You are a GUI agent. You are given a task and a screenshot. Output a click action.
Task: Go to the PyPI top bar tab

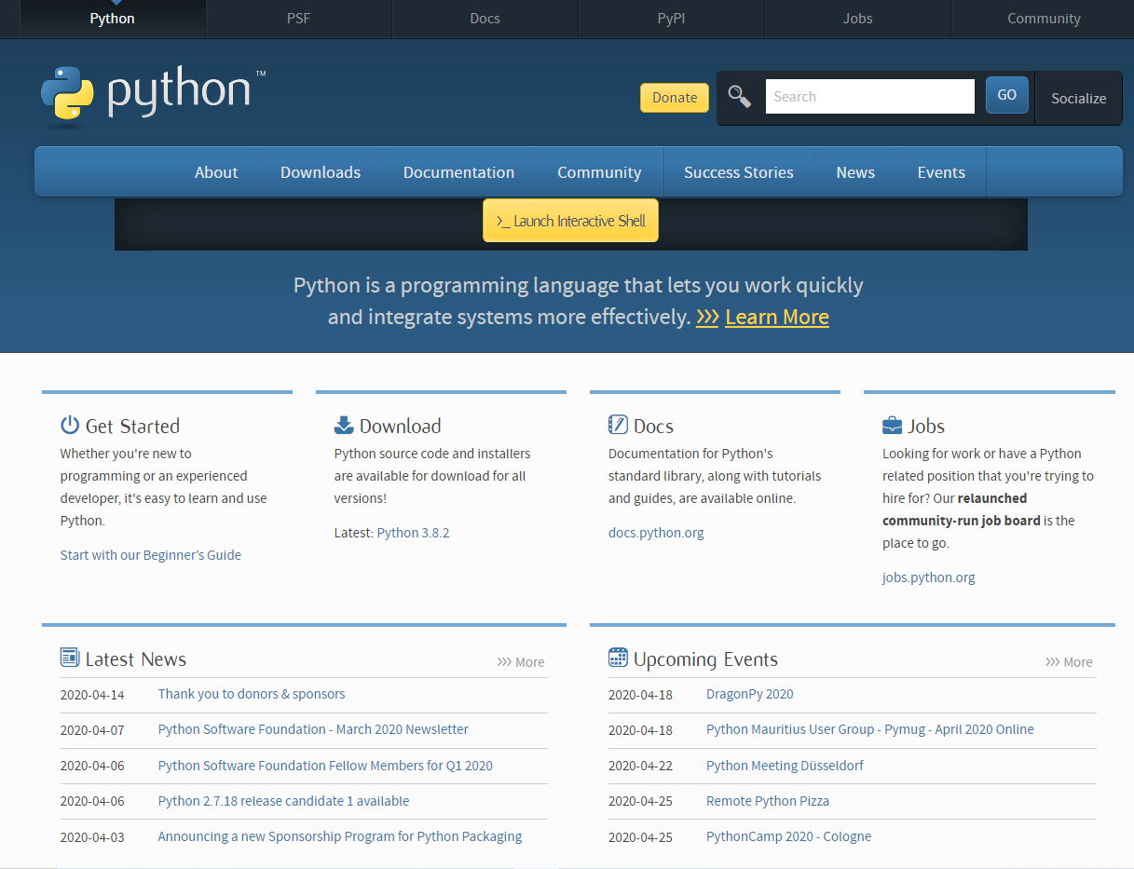click(x=671, y=19)
